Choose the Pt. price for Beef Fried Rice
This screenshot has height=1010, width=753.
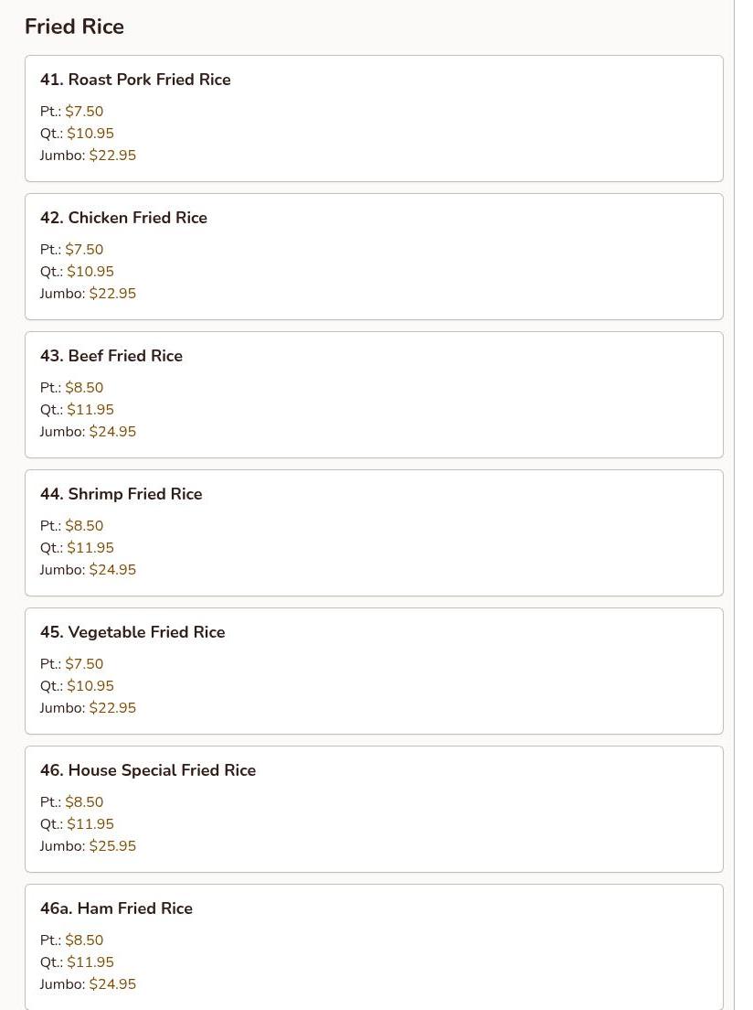click(84, 388)
